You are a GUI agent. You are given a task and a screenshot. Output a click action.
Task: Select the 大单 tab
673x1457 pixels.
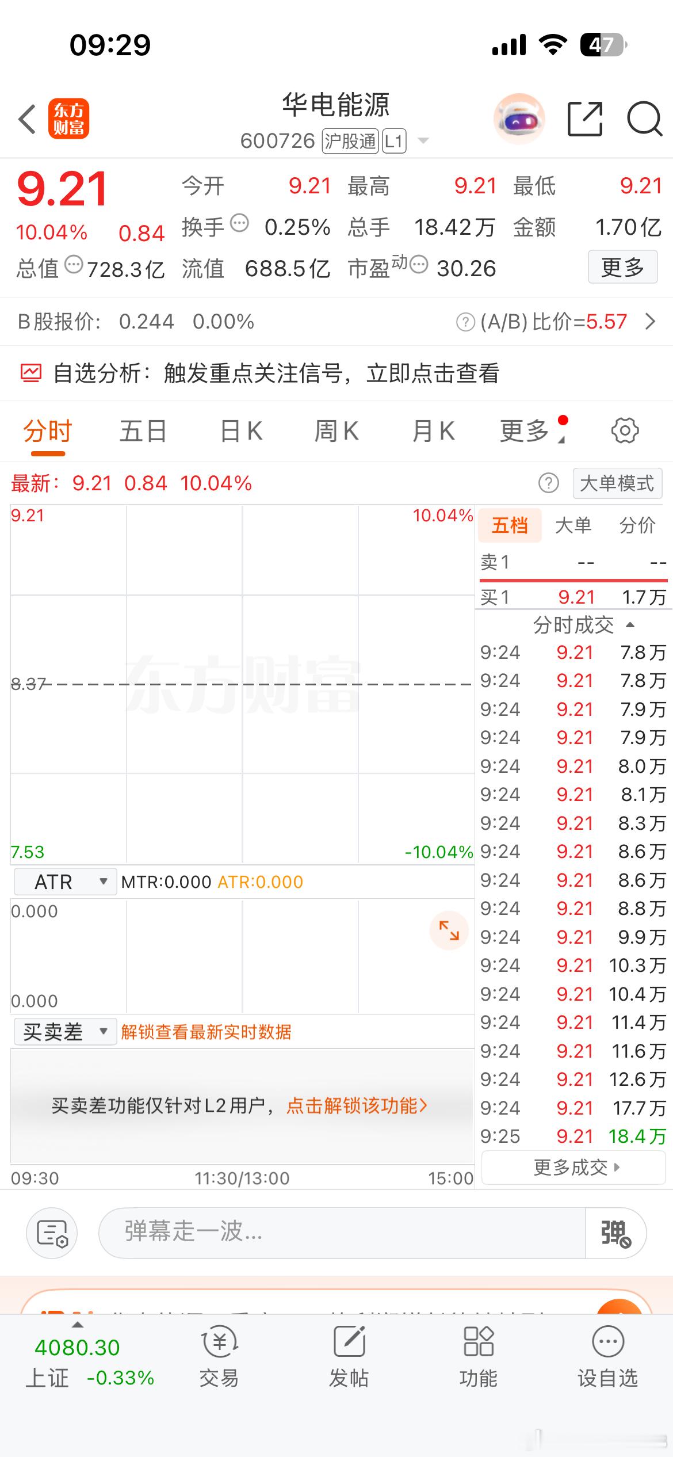click(x=573, y=525)
